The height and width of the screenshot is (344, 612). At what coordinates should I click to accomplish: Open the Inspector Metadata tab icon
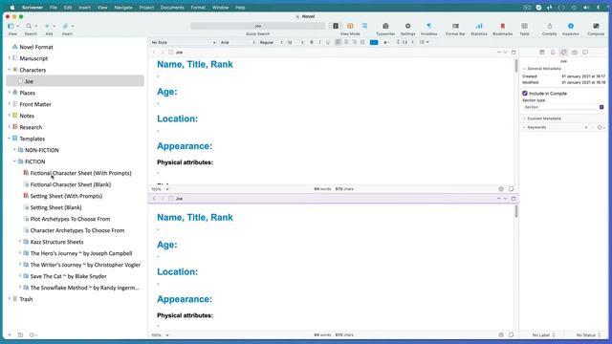click(563, 53)
